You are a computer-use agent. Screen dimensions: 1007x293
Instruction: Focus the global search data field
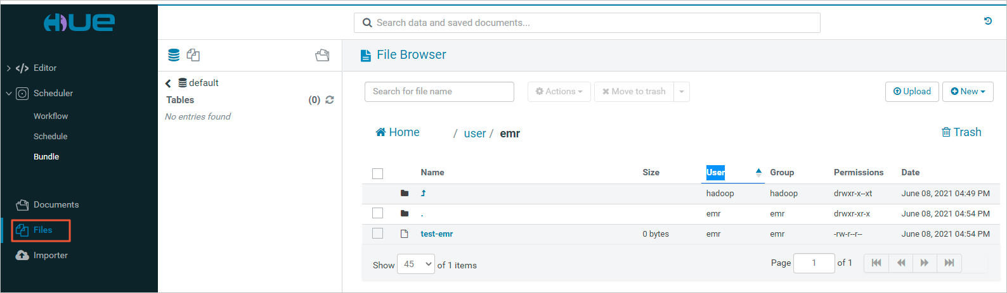coord(587,23)
